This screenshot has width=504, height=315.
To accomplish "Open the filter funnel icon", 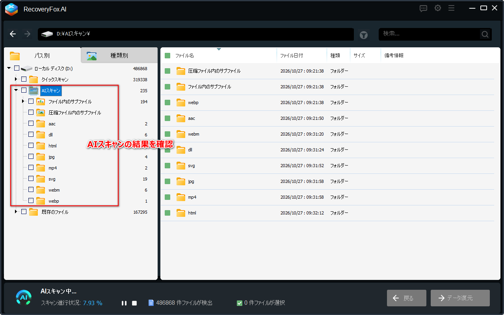I will [364, 35].
